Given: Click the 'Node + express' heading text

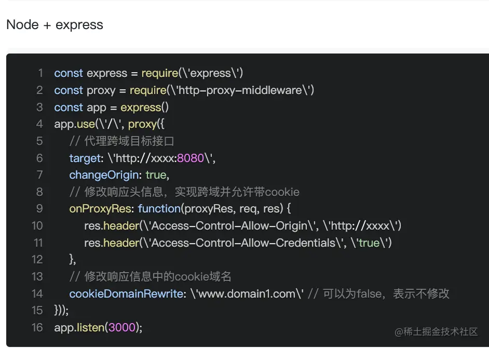Looking at the screenshot, I should [x=55, y=25].
